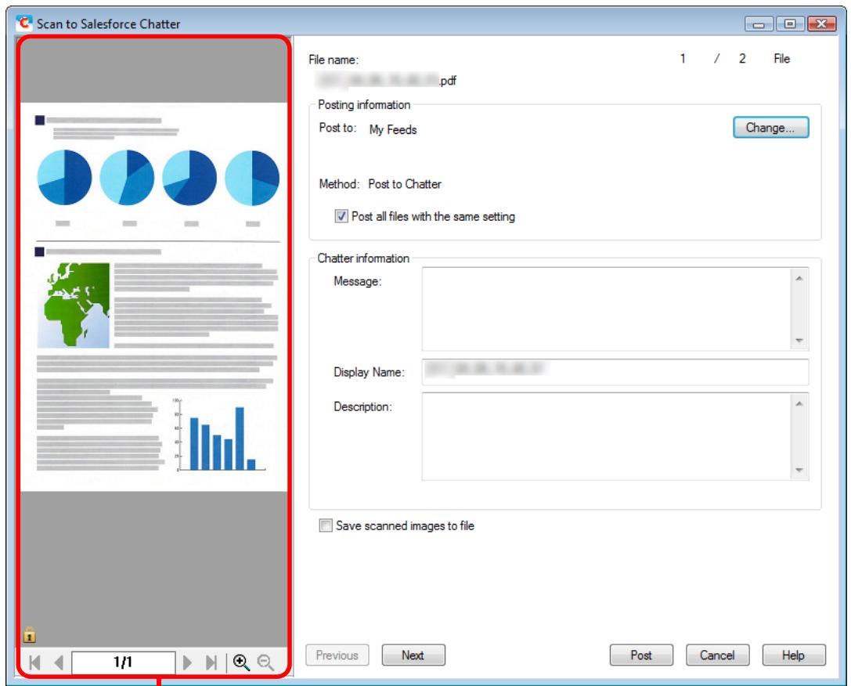Open Help for this dialog
Screen dimensions: 851x686
794,655
